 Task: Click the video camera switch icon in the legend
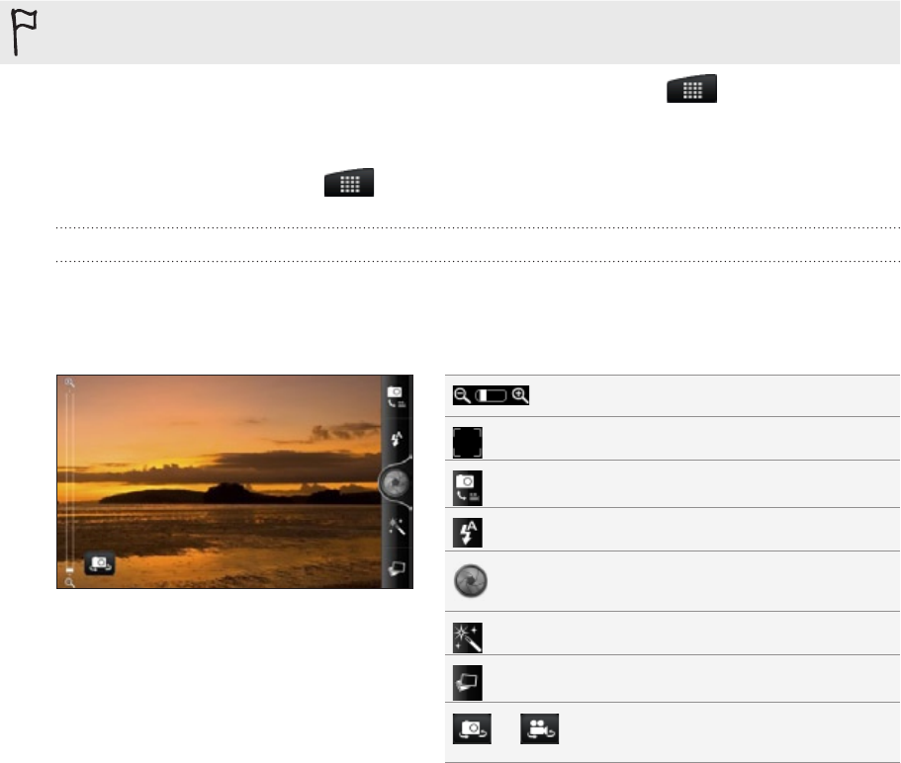point(540,728)
